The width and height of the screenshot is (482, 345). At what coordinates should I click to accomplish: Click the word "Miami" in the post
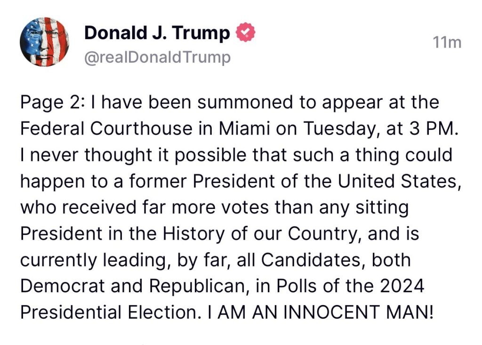point(244,128)
